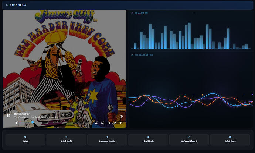Click the Equalizer header music note icon
Viewport: 255px width, 153px height.
coord(132,13)
